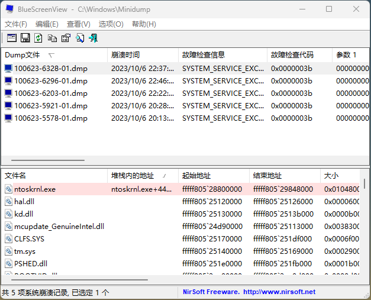Open the 文件(F) menu

pos(16,24)
